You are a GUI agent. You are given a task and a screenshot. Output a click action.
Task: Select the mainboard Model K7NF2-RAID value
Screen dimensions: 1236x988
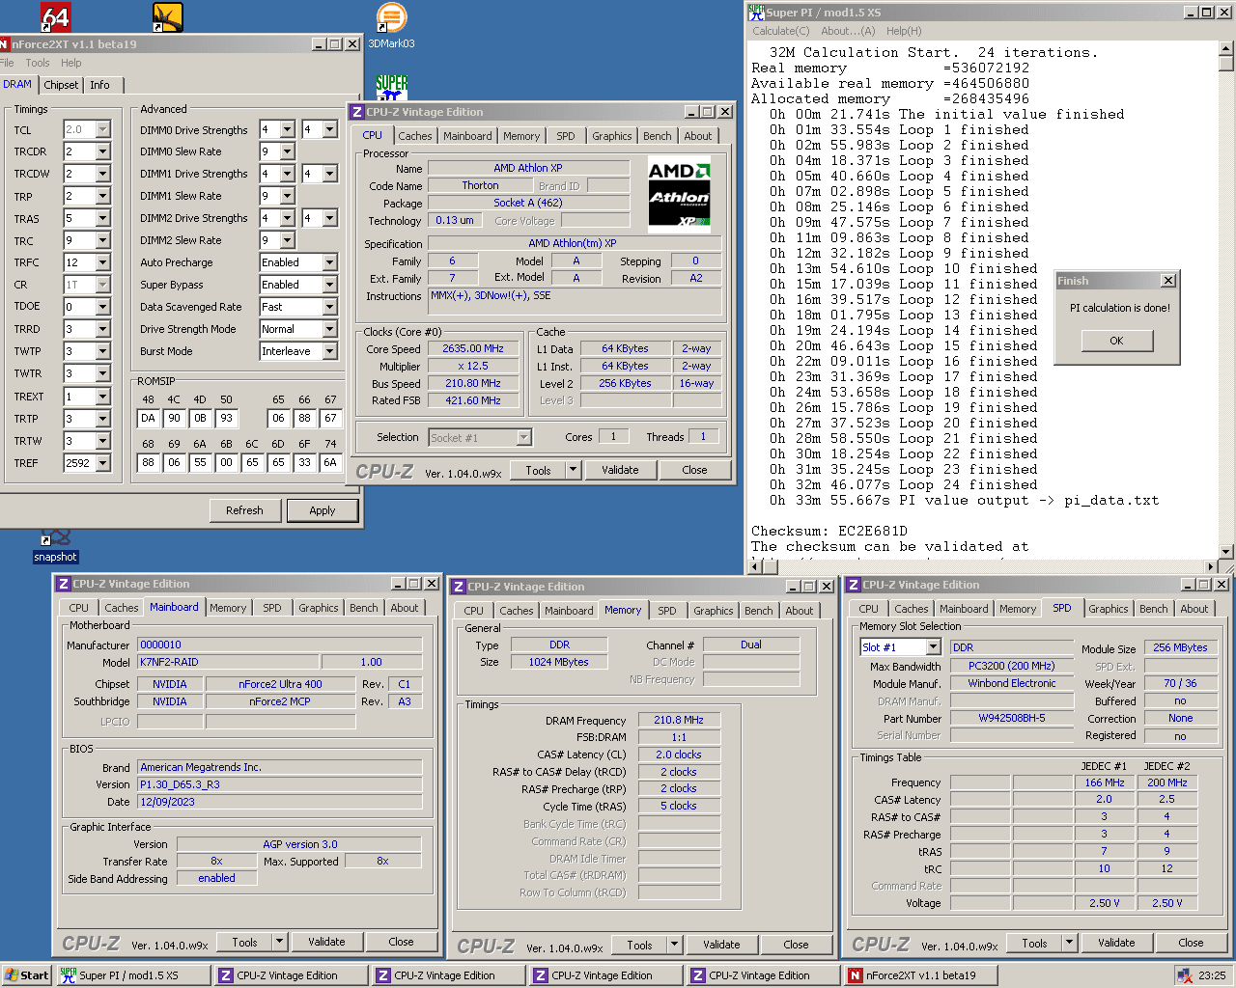(x=229, y=662)
